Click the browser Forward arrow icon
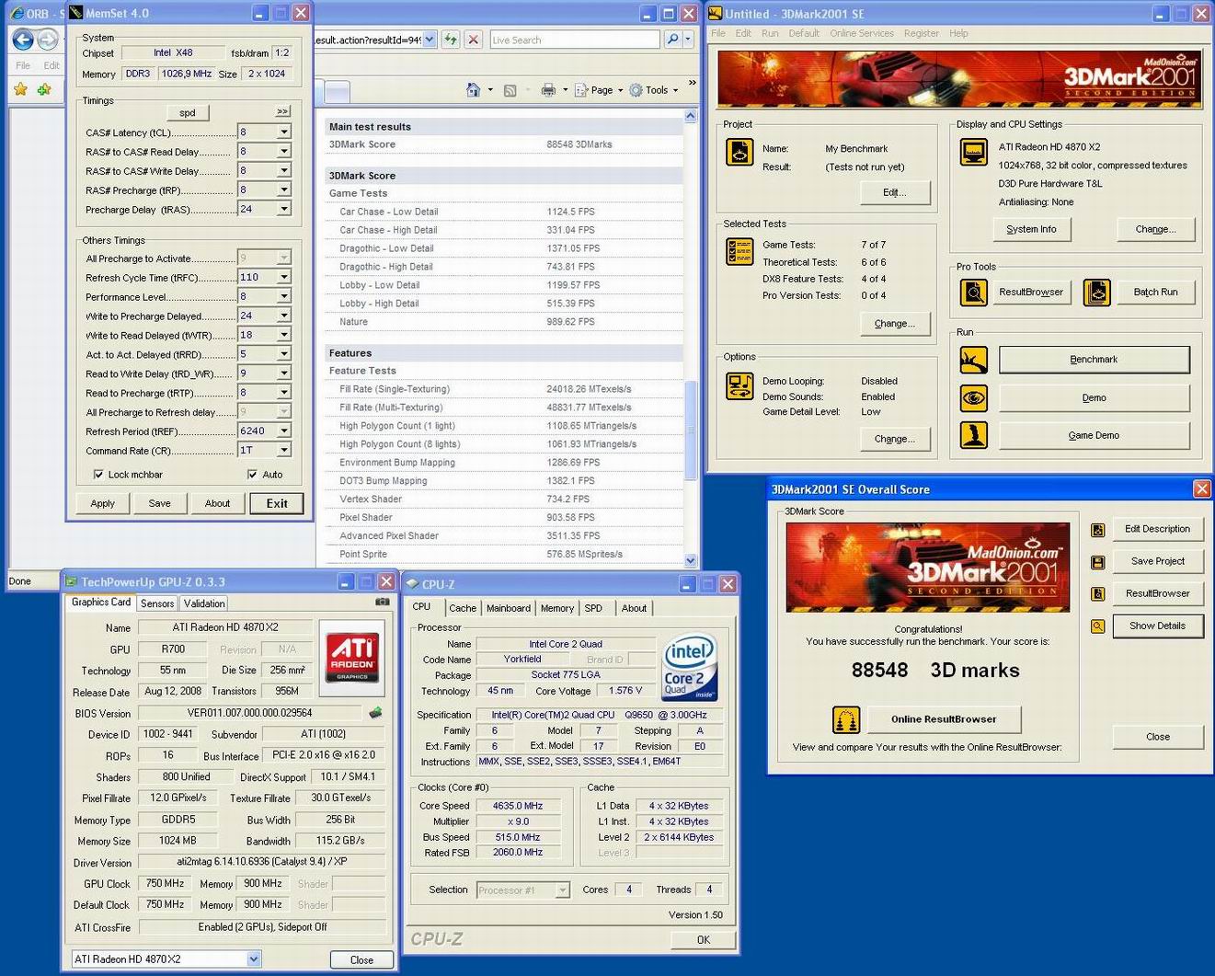Screen dimensions: 1215x976 [48, 40]
